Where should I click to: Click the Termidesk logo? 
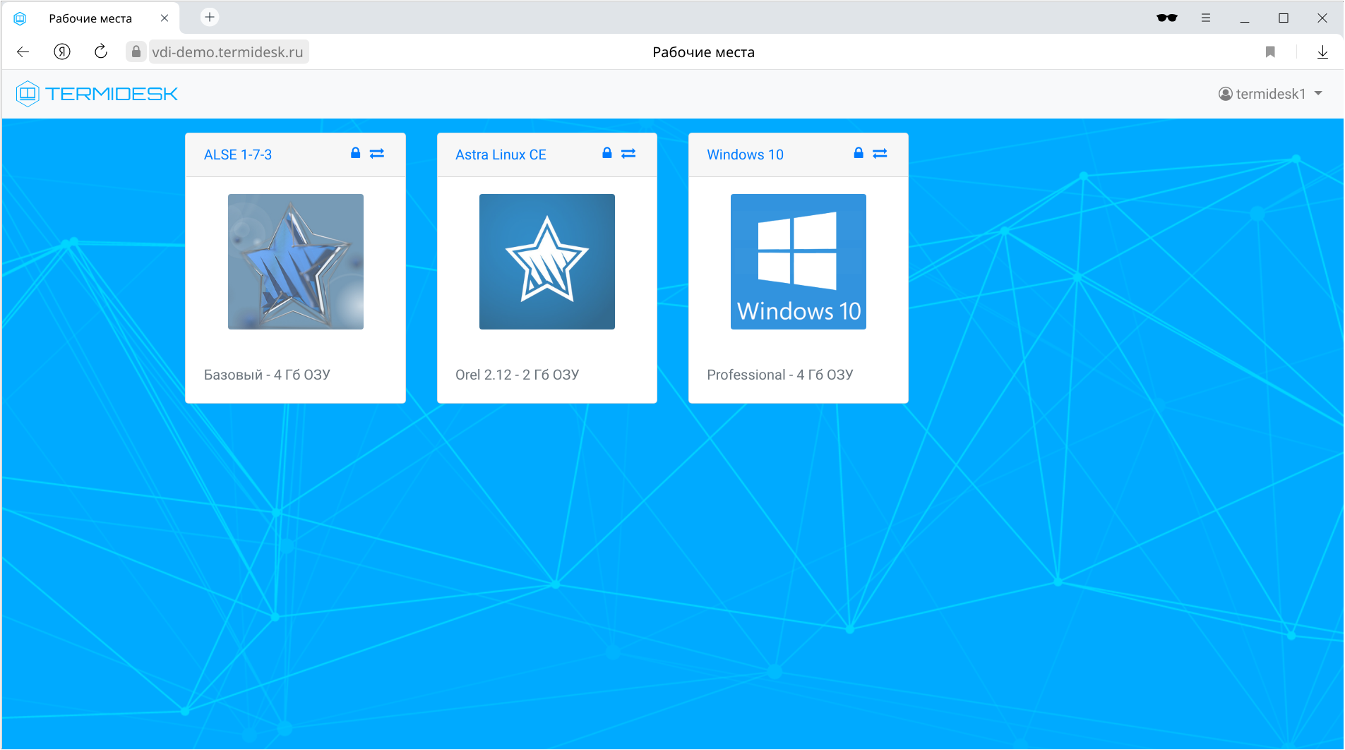96,93
